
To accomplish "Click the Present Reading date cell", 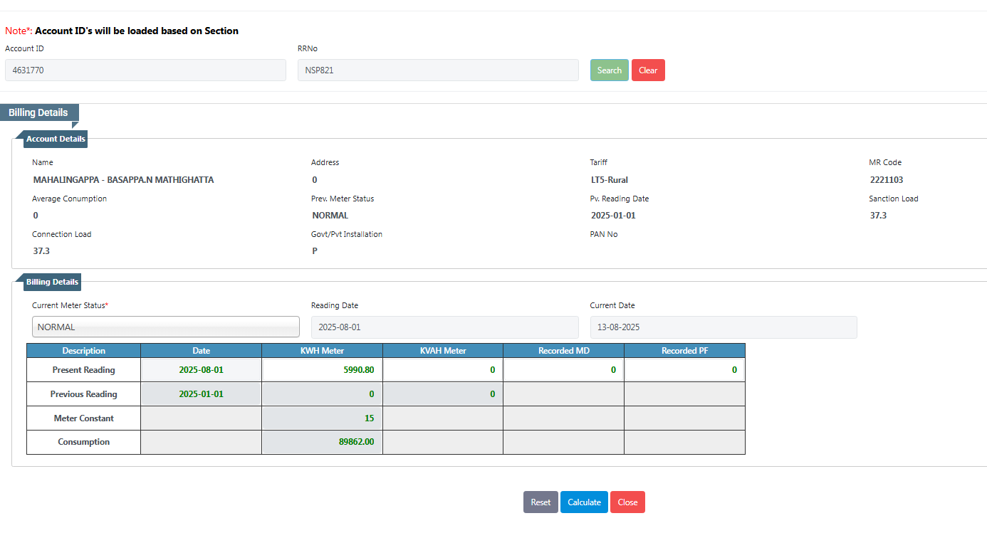I will click(x=201, y=370).
